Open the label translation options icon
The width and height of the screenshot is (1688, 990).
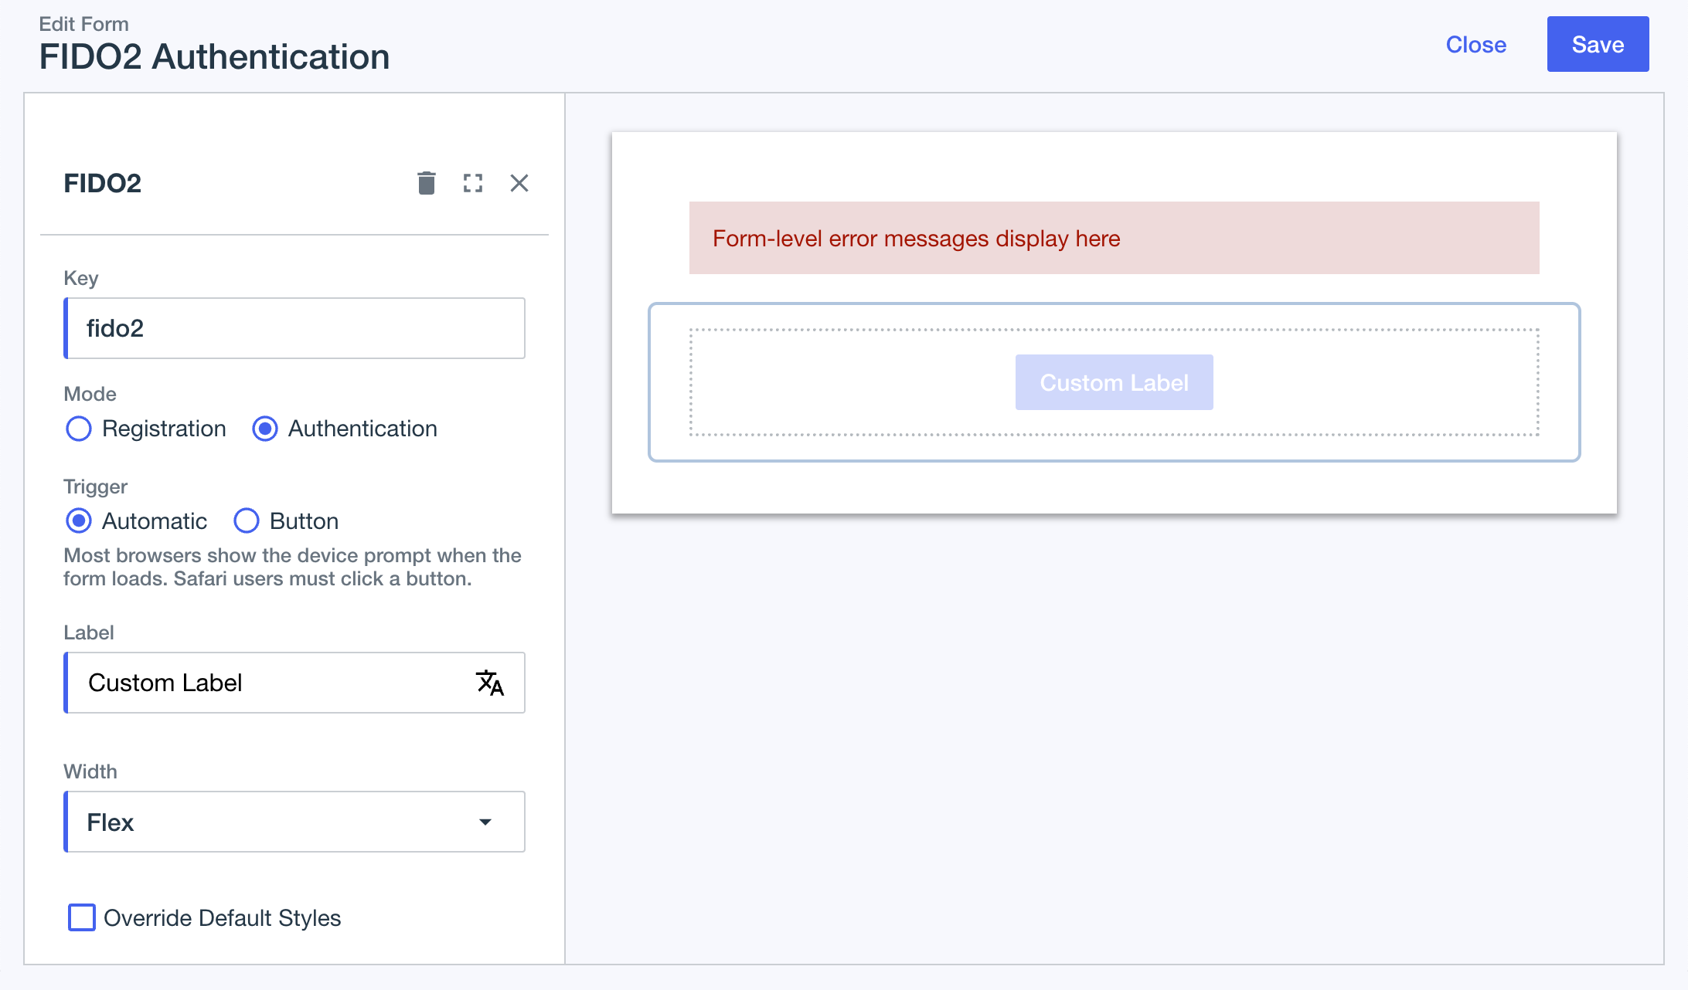pos(490,683)
